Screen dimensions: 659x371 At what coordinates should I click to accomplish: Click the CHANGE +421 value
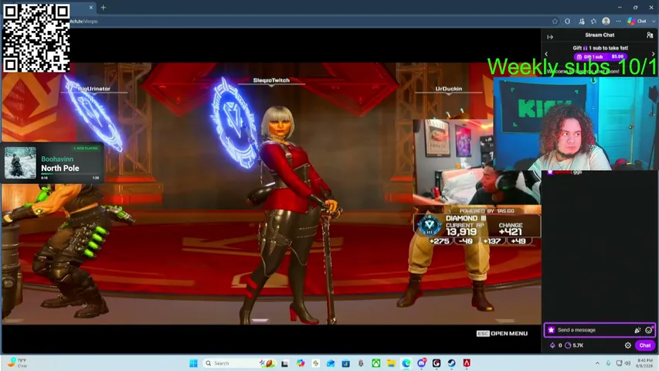(x=510, y=232)
